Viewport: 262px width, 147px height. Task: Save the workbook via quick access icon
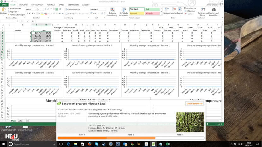[x=5, y=1]
